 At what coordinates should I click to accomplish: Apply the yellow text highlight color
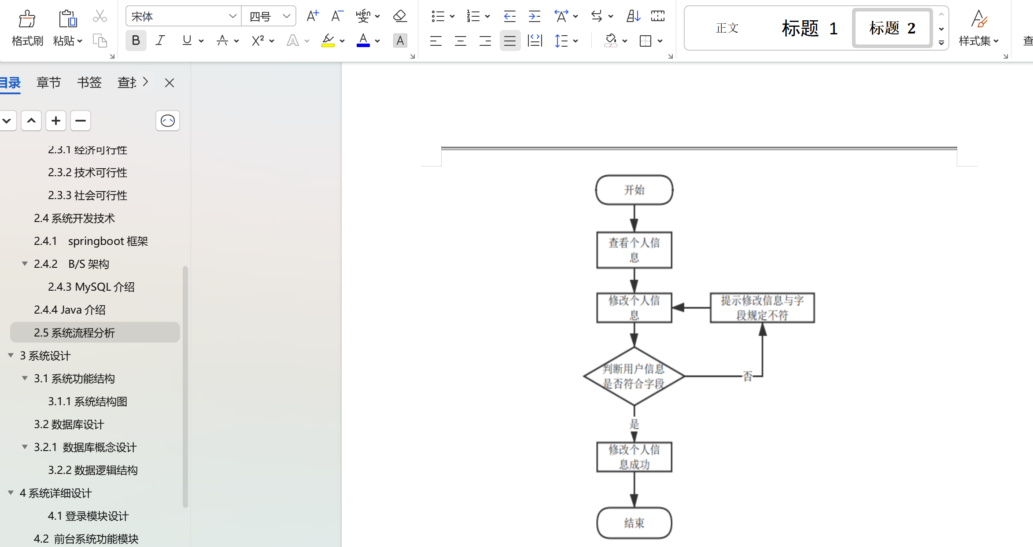point(328,41)
